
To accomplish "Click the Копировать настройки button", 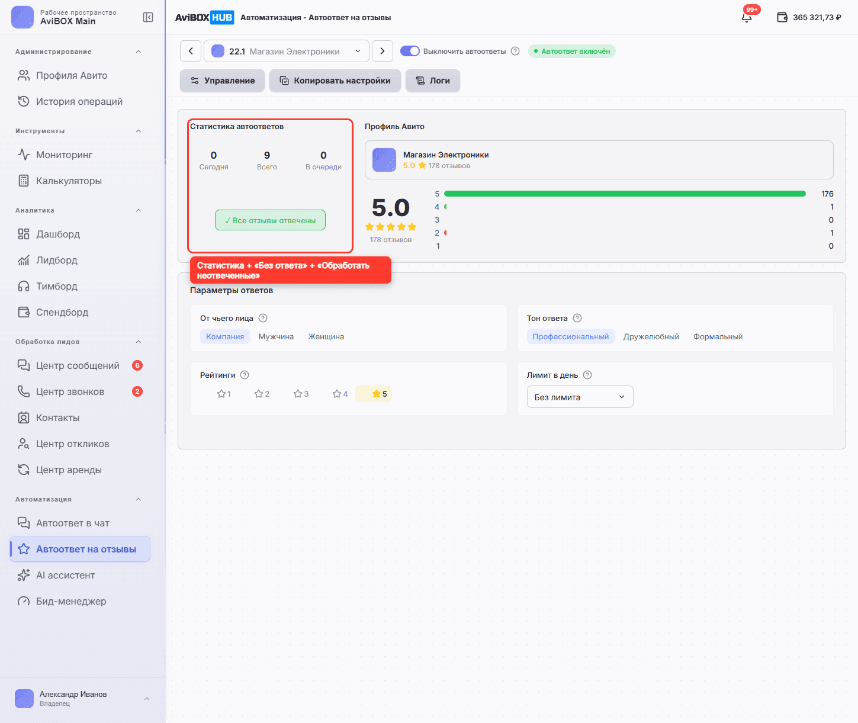I will [x=335, y=81].
